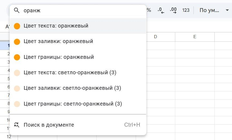Expand the default font dropdown arrow

(x=227, y=10)
